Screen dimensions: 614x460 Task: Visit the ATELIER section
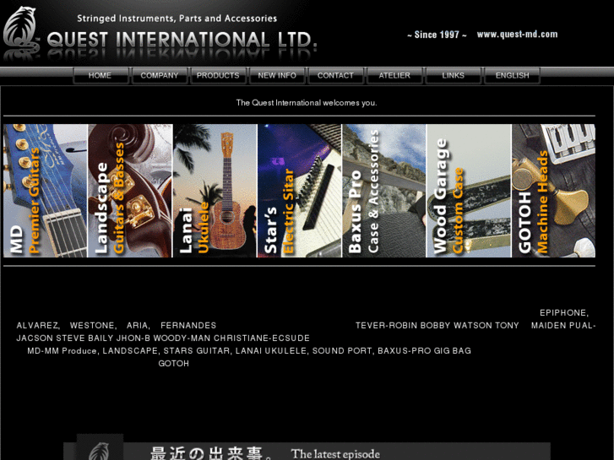394,76
